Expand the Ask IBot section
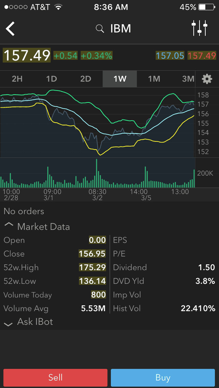Image resolution: width=219 pixels, height=388 pixels. (x=29, y=322)
